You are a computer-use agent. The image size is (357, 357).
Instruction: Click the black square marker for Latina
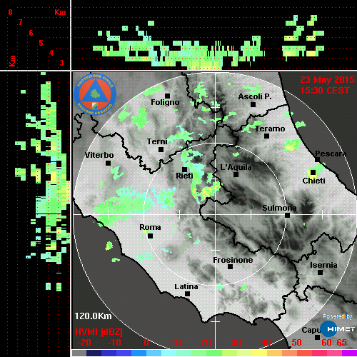(187, 293)
